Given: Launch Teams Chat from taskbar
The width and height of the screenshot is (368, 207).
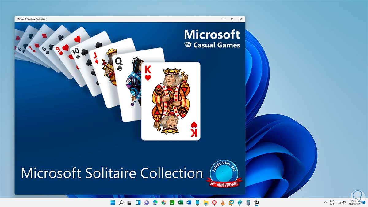Looking at the screenshot, I should [147, 202].
